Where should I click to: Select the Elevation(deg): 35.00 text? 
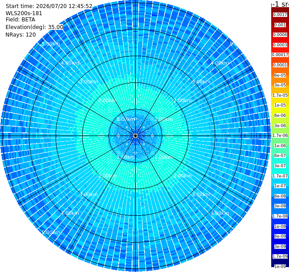(34, 27)
